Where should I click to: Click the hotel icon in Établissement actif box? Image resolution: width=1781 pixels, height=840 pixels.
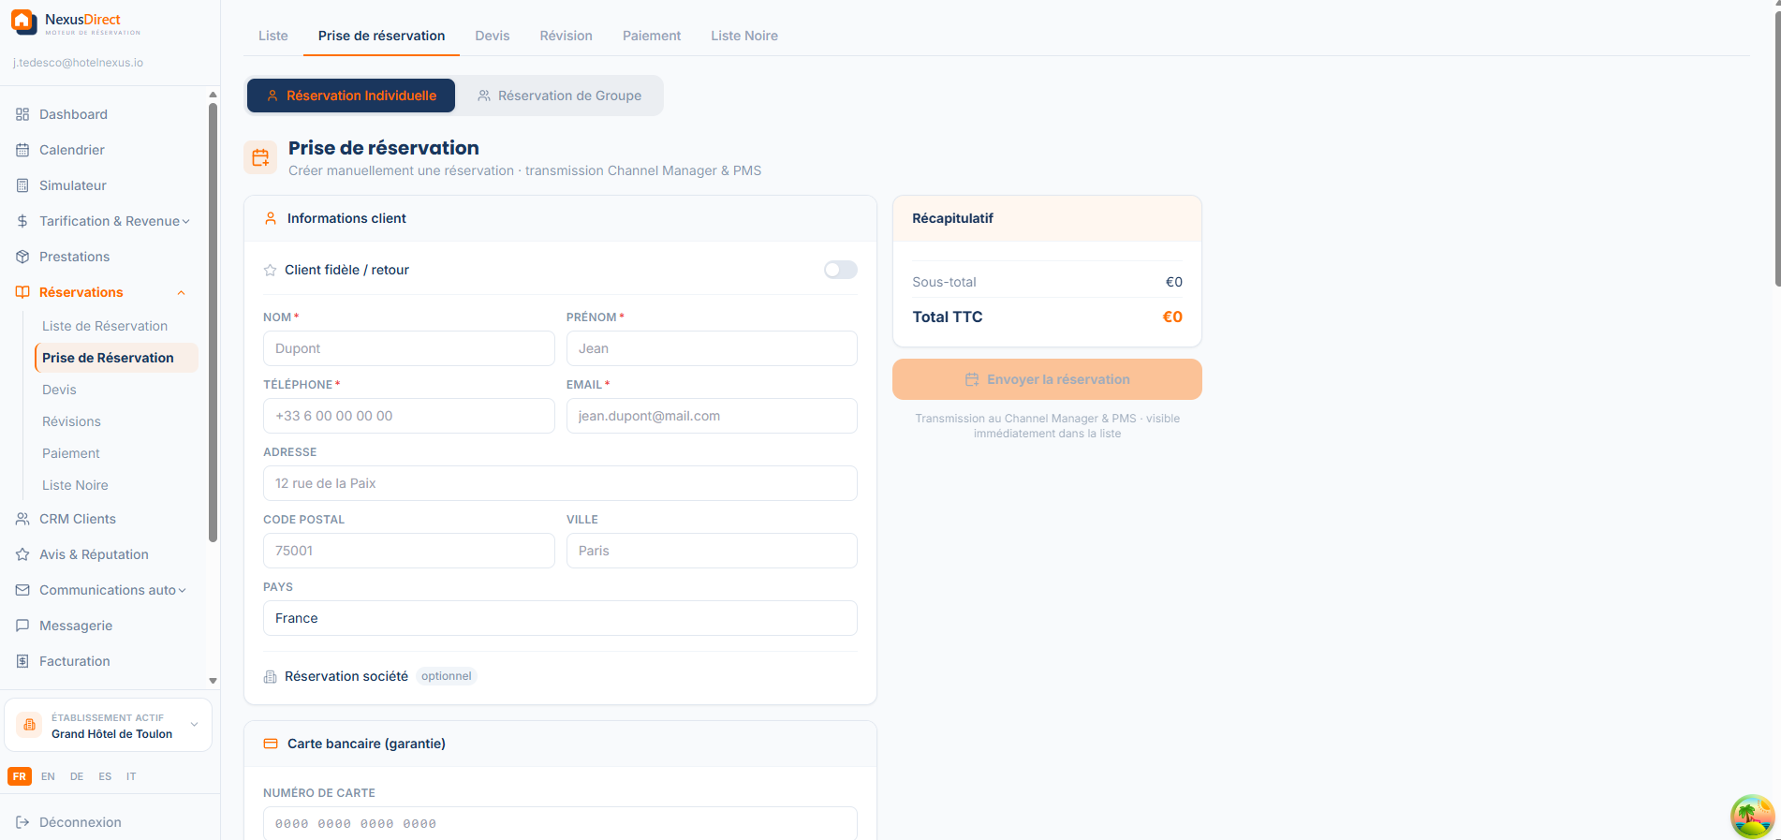coord(29,725)
